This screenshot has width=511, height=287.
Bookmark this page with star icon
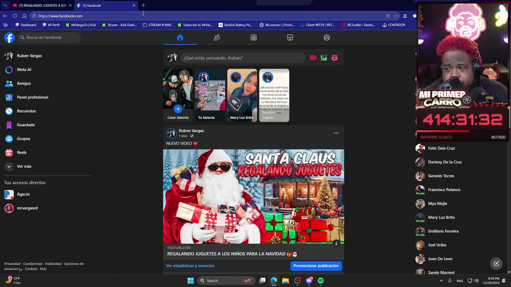(396, 16)
